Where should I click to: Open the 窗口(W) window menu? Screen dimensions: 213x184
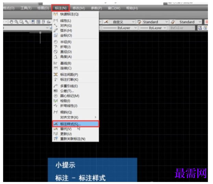114,8
